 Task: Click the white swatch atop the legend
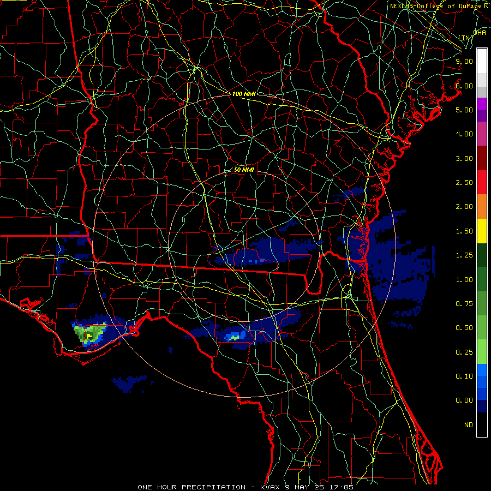tap(482, 61)
